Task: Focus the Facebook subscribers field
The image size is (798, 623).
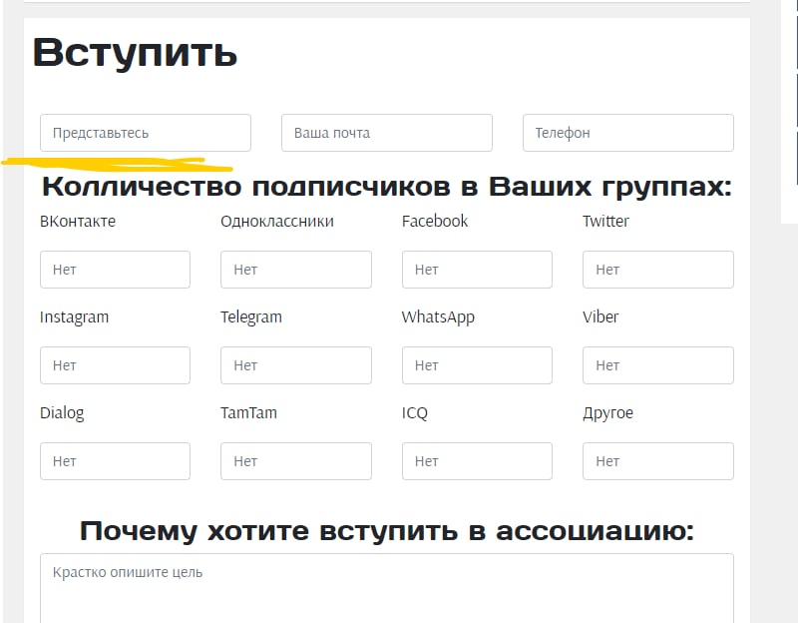Action: [x=477, y=270]
